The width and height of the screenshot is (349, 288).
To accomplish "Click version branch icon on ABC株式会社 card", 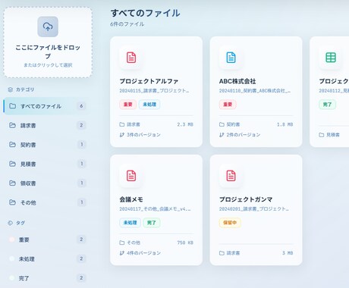I will pos(222,135).
